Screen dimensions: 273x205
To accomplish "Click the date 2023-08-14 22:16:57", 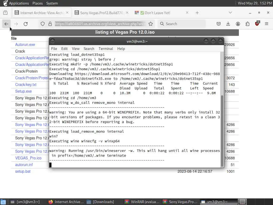I will point(195,172).
